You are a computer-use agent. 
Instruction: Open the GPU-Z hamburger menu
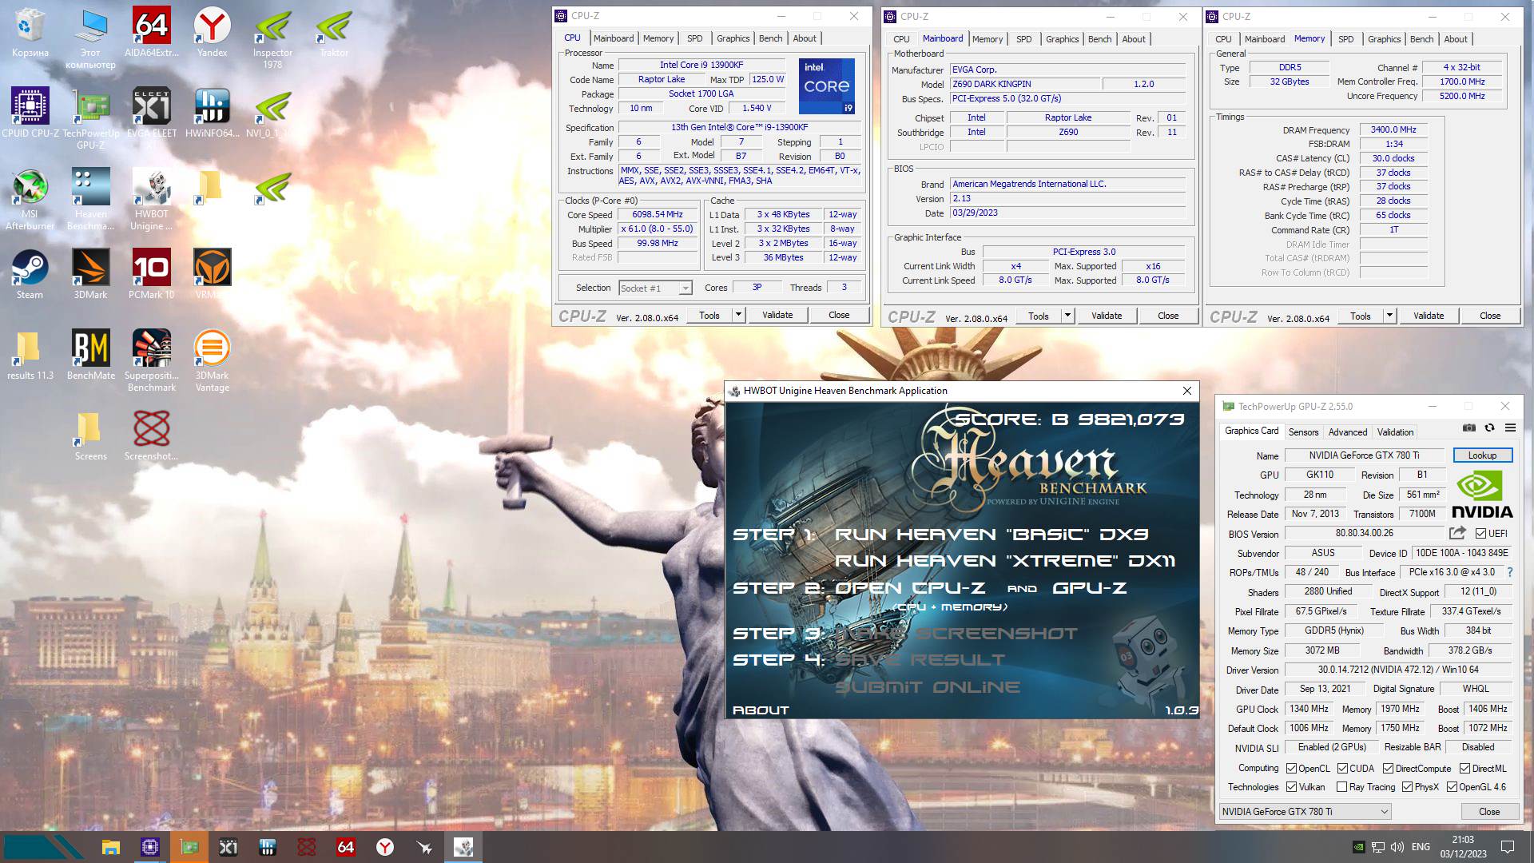1510,428
